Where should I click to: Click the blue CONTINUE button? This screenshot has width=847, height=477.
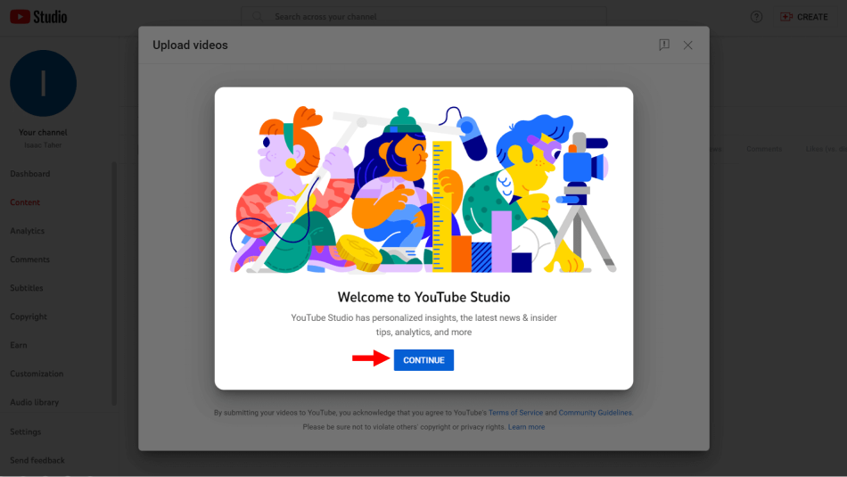click(423, 360)
